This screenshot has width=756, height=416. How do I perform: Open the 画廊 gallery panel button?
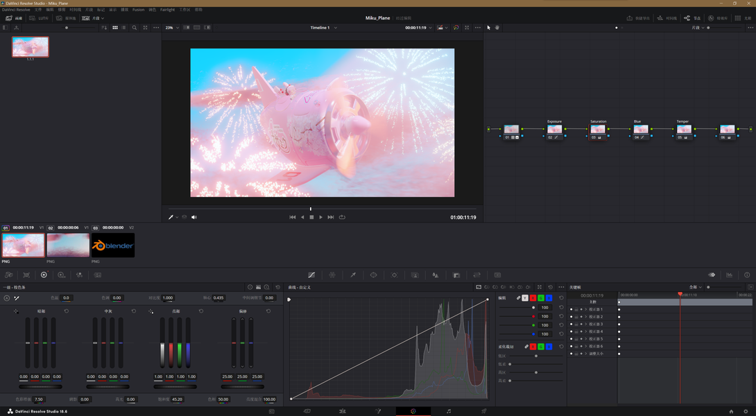coord(14,18)
